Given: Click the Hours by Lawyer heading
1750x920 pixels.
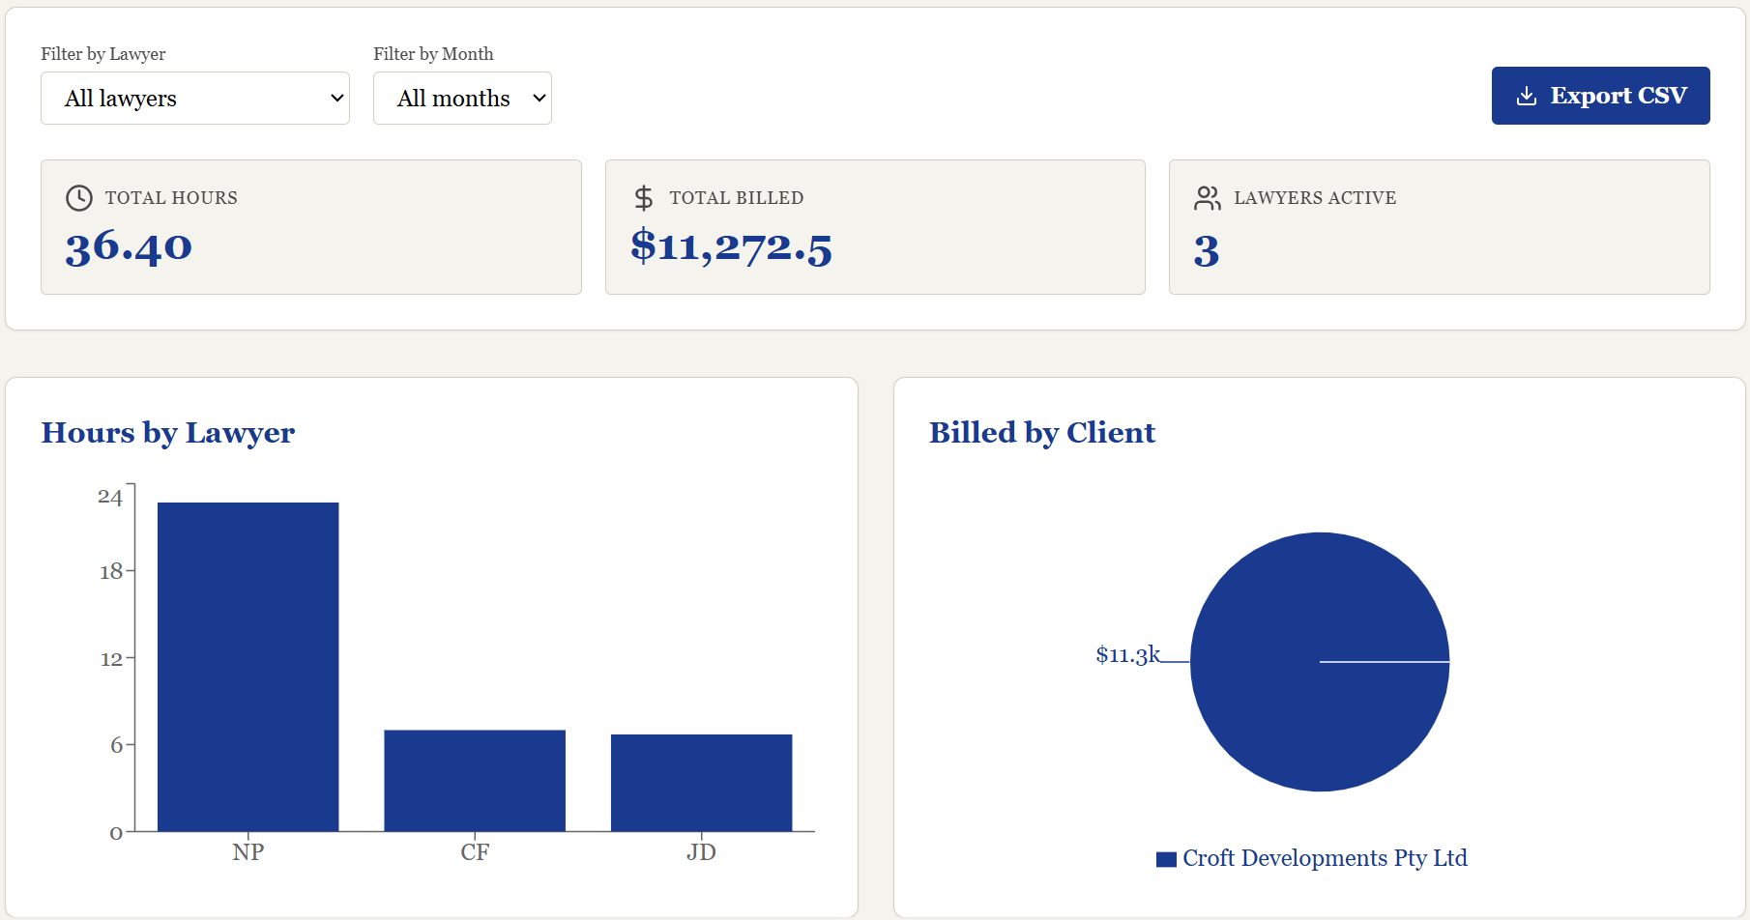Looking at the screenshot, I should [168, 433].
